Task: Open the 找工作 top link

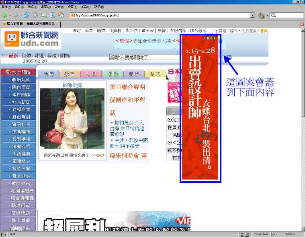Action: click(131, 31)
